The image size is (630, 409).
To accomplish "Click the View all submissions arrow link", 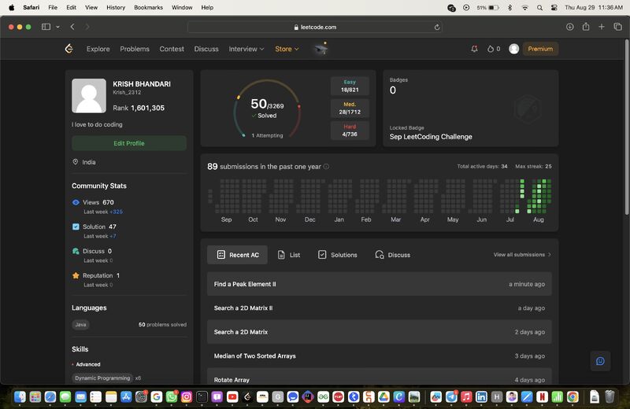I will (x=522, y=255).
